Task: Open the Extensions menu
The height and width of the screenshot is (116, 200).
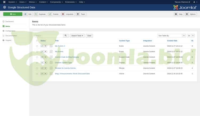Action: 71,2
